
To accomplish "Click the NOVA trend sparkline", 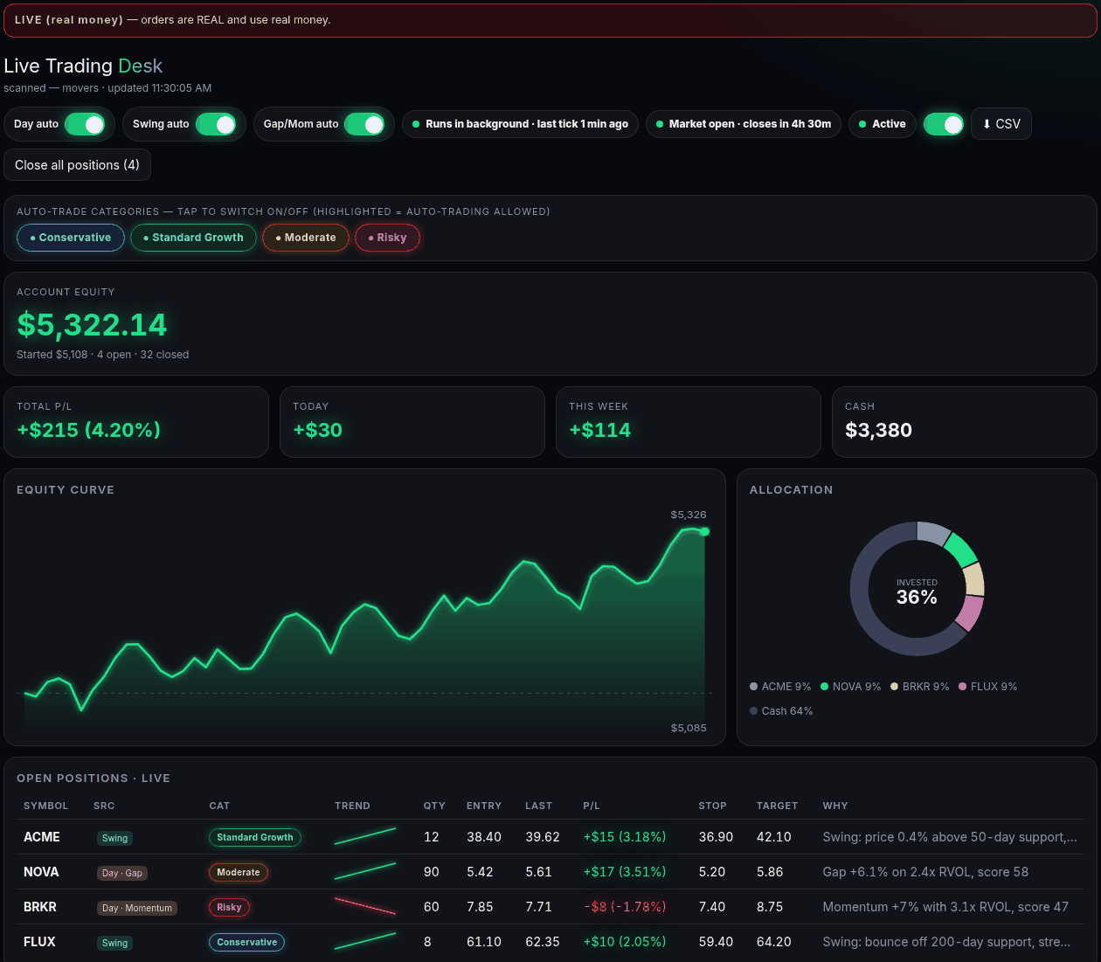I will pyautogui.click(x=365, y=872).
